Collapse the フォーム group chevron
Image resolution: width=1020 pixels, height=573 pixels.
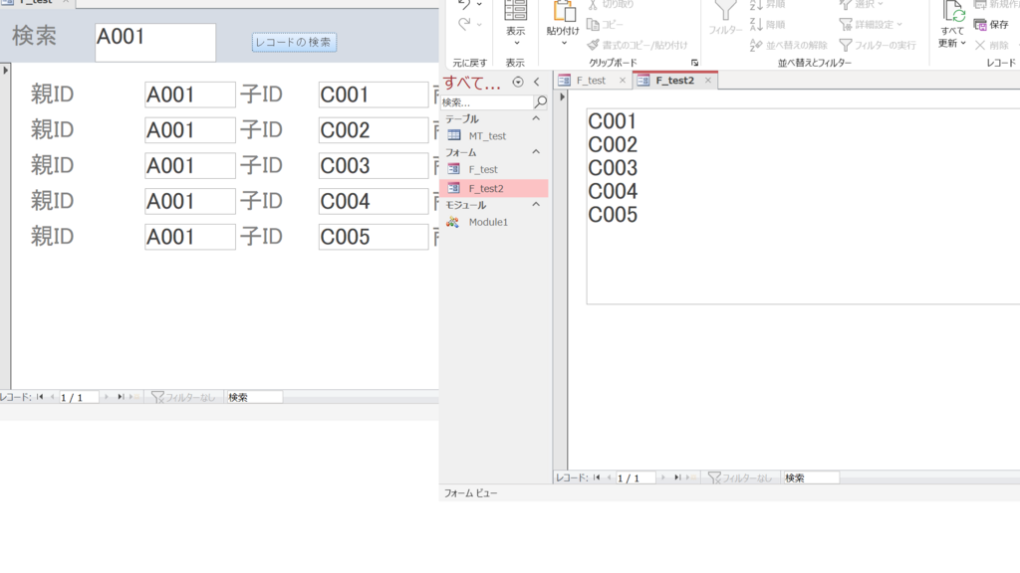[536, 152]
